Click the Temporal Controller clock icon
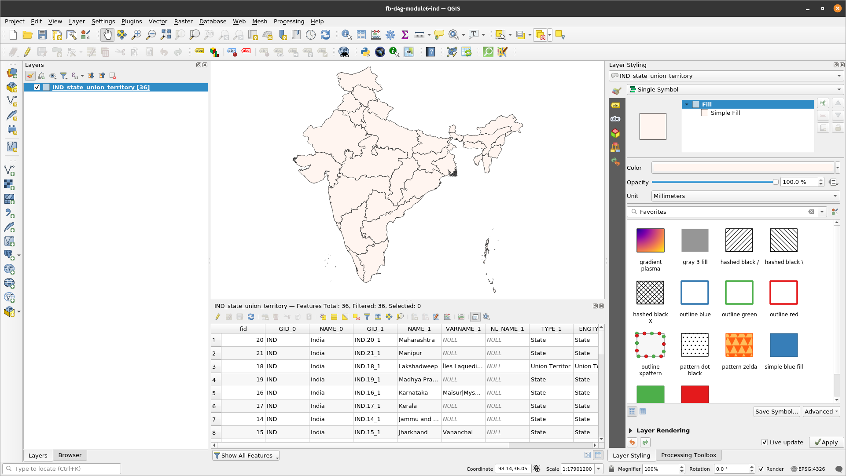Viewport: 846px width, 476px height. 310,35
